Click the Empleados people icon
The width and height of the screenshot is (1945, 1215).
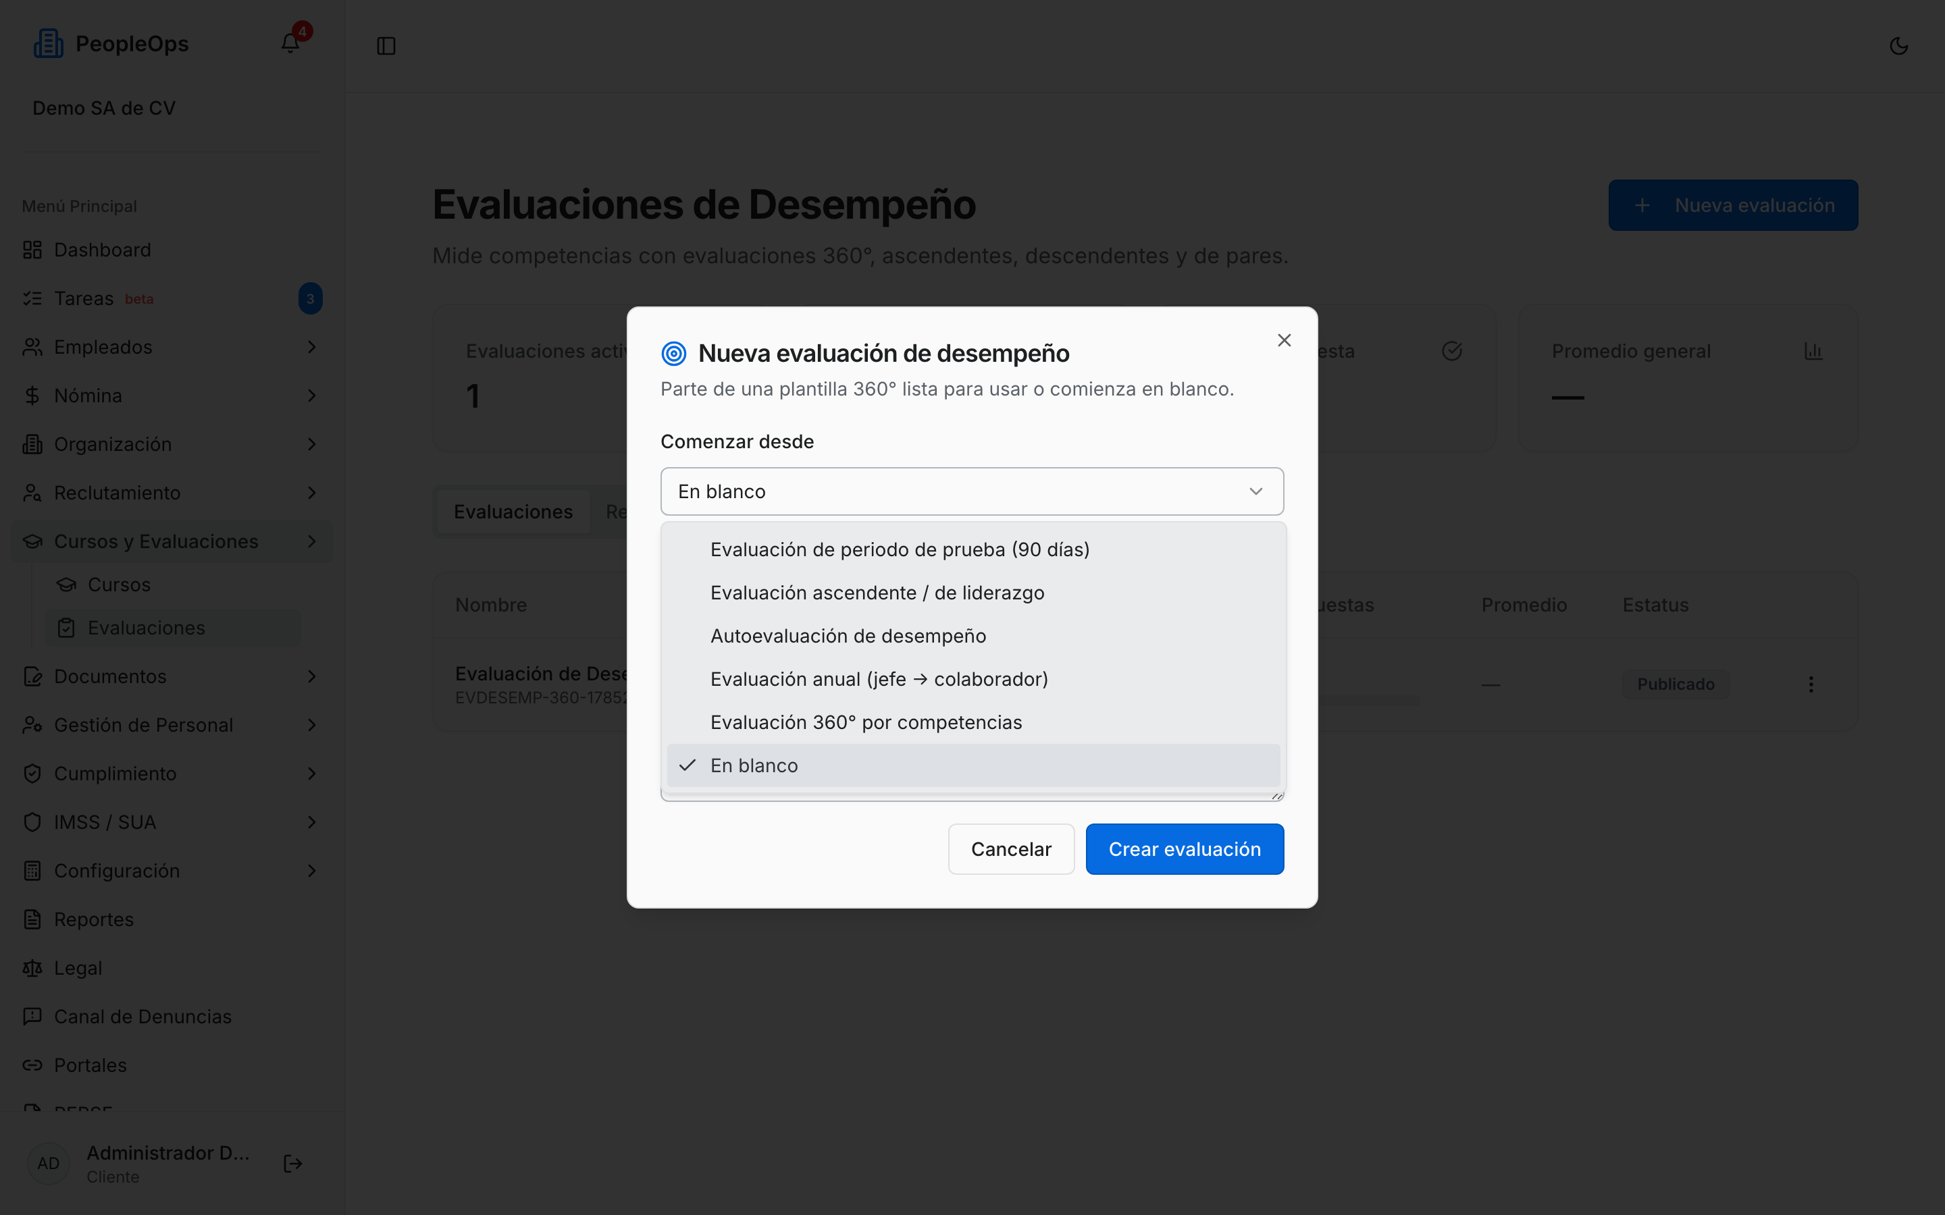point(32,347)
